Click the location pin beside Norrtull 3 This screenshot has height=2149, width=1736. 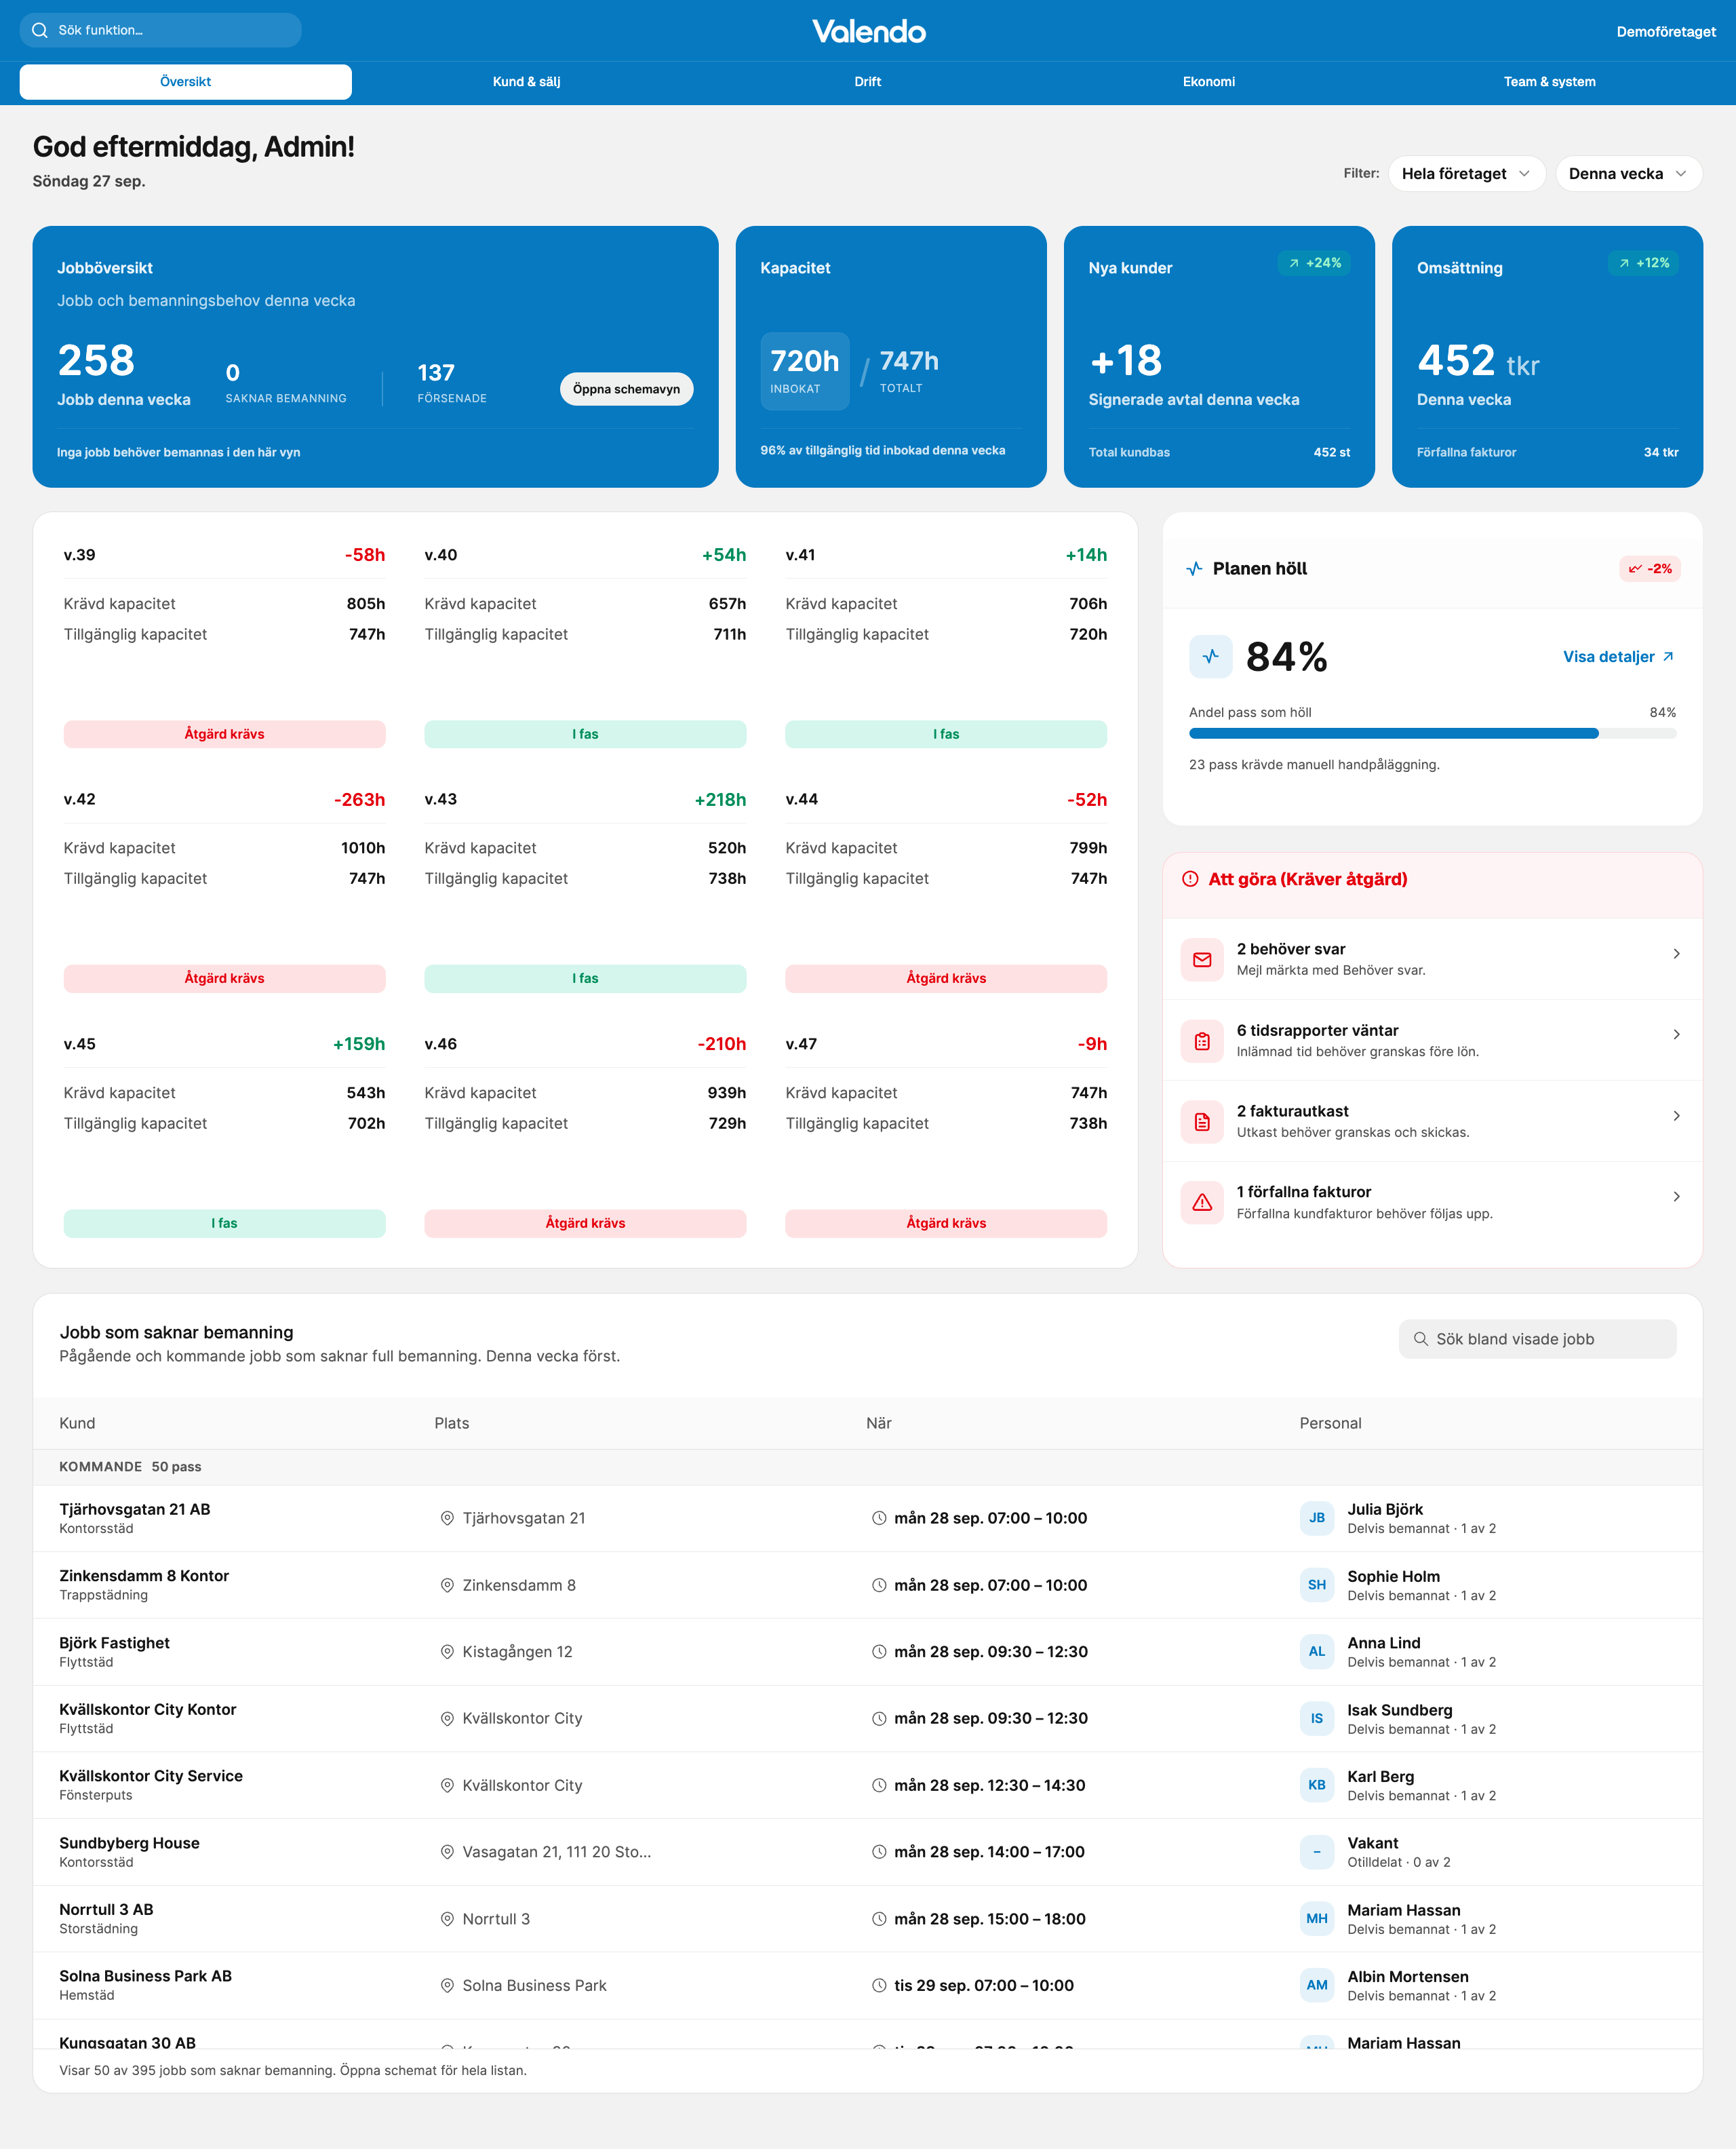pos(447,1919)
